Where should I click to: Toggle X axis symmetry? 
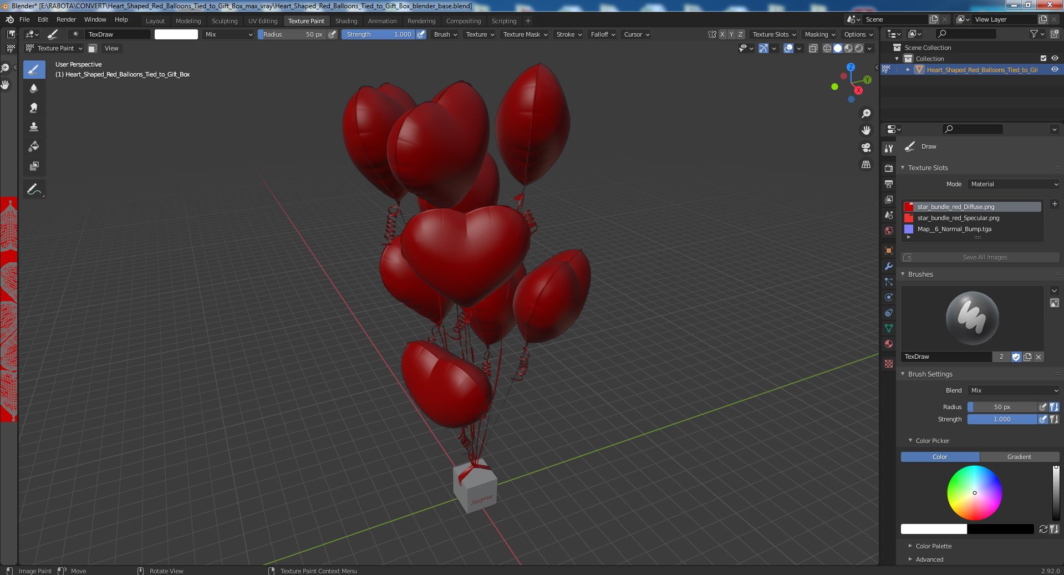(722, 34)
